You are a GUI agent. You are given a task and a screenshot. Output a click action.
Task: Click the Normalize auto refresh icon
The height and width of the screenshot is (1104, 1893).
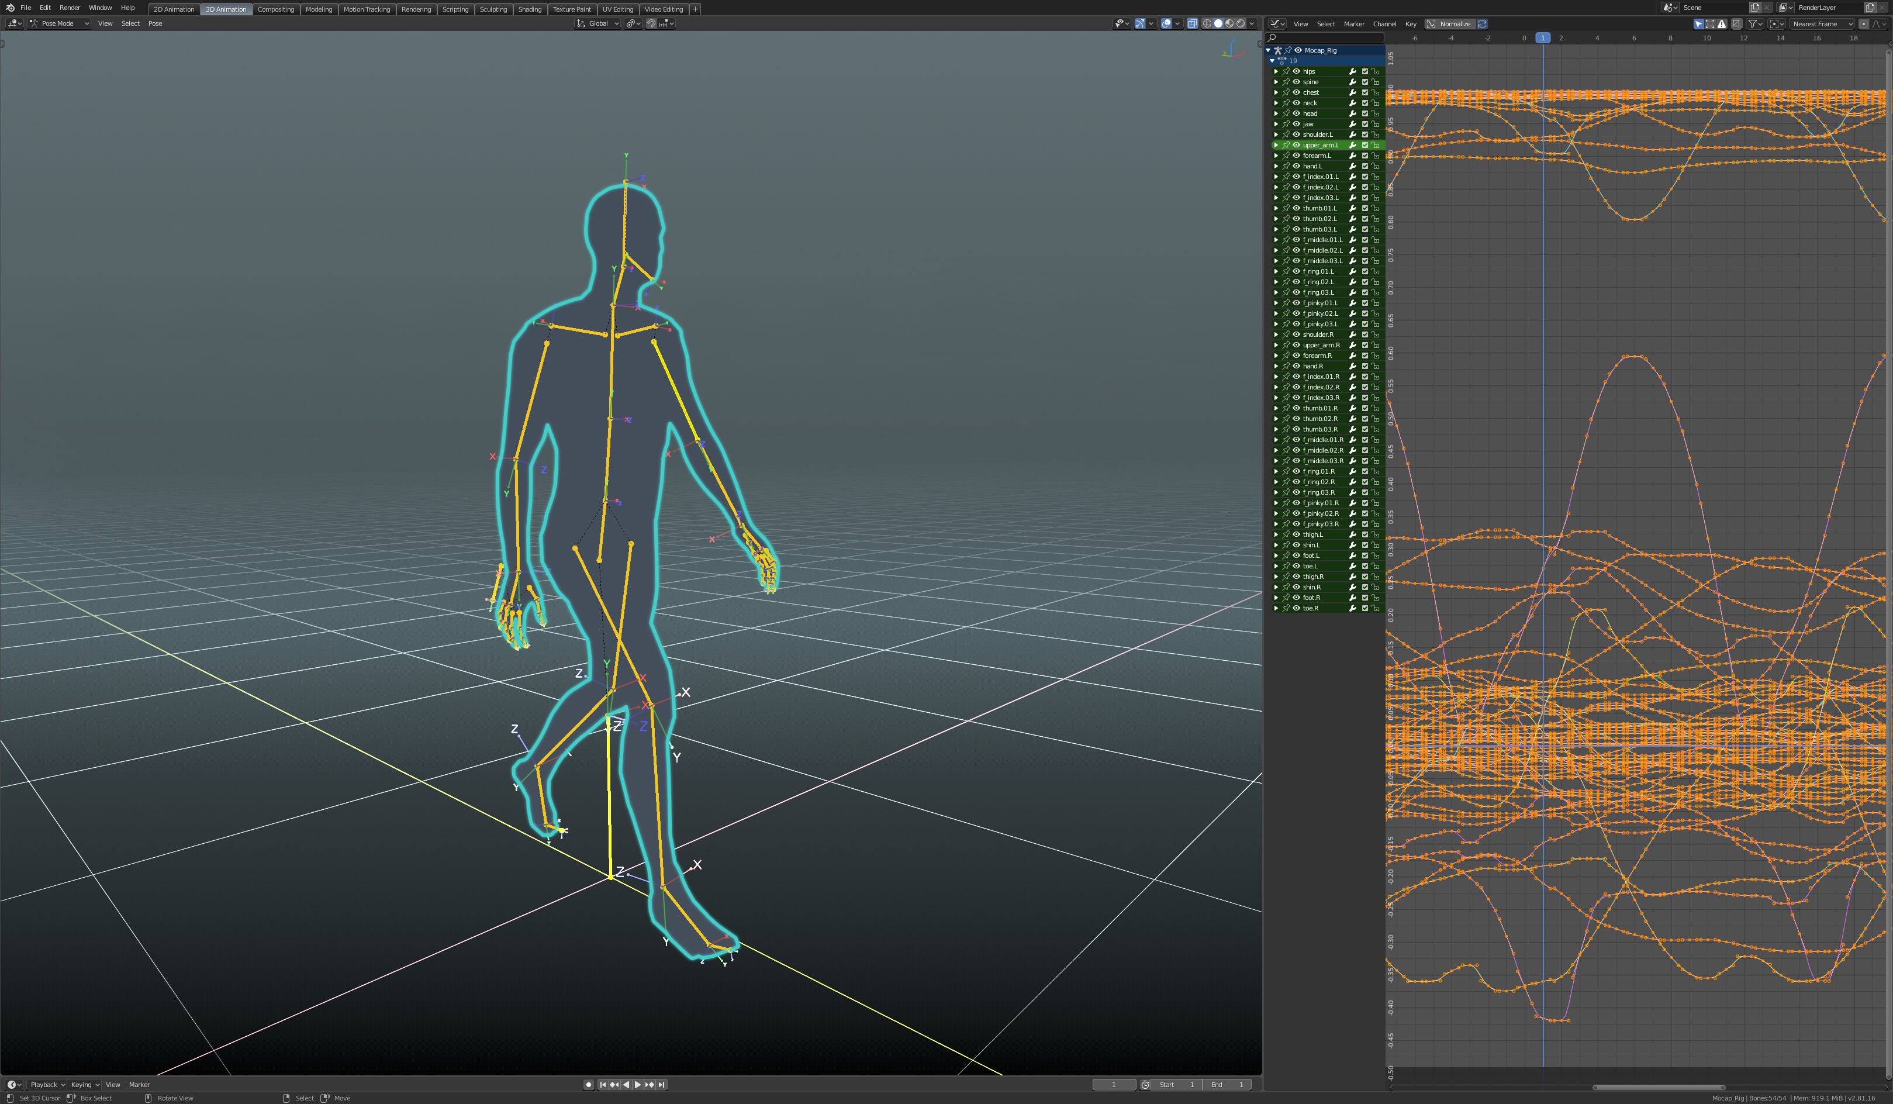(1482, 24)
